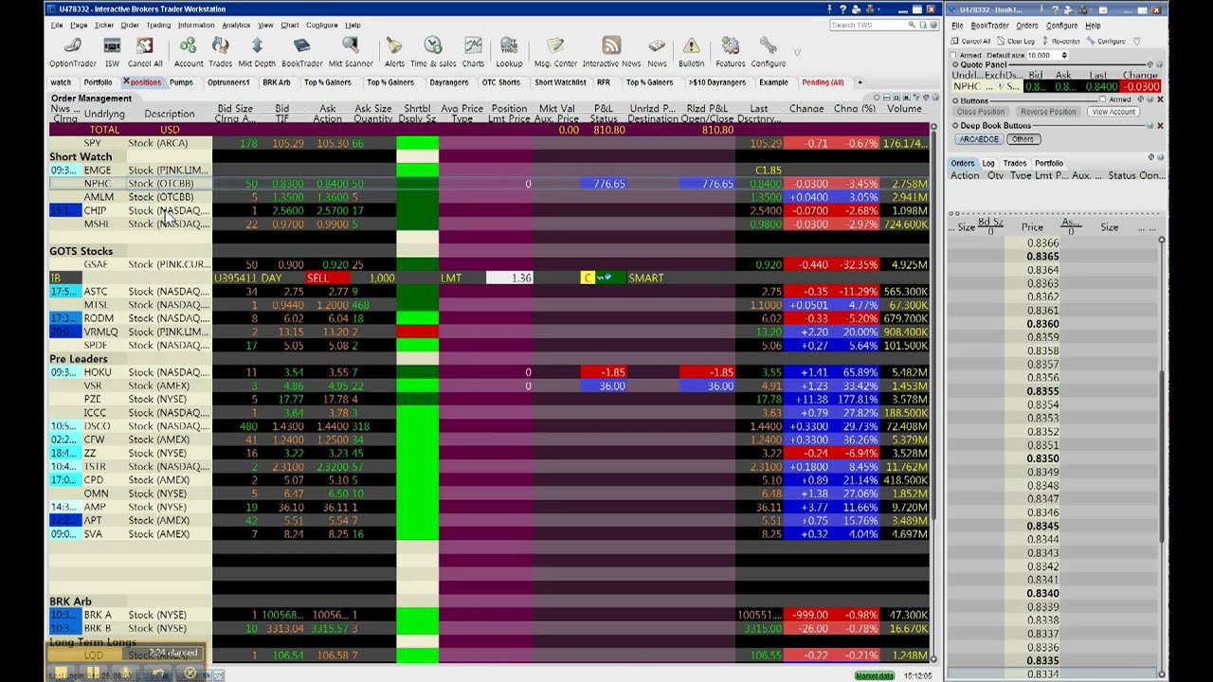Adjust the Default size spinner arrows
The width and height of the screenshot is (1213, 682).
pyautogui.click(x=1064, y=55)
